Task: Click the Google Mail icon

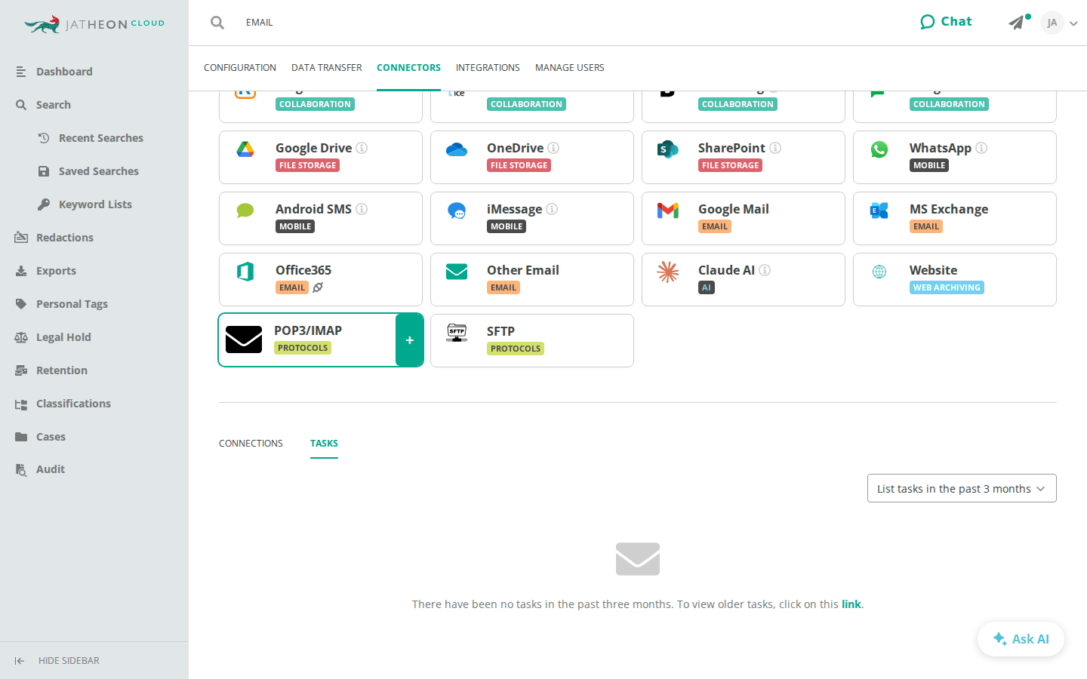Action: pyautogui.click(x=668, y=210)
